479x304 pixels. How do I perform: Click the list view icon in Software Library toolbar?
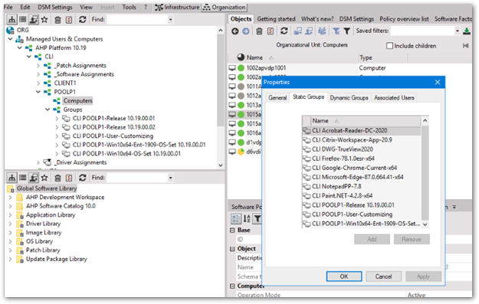tap(22, 178)
